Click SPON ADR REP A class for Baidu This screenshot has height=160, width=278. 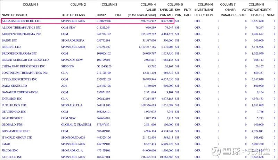pyautogui.click(x=73, y=40)
